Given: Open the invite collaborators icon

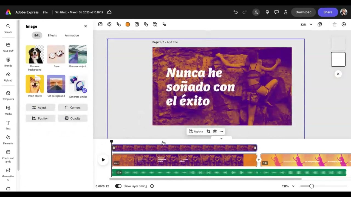Looking at the screenshot, I should [x=256, y=12].
